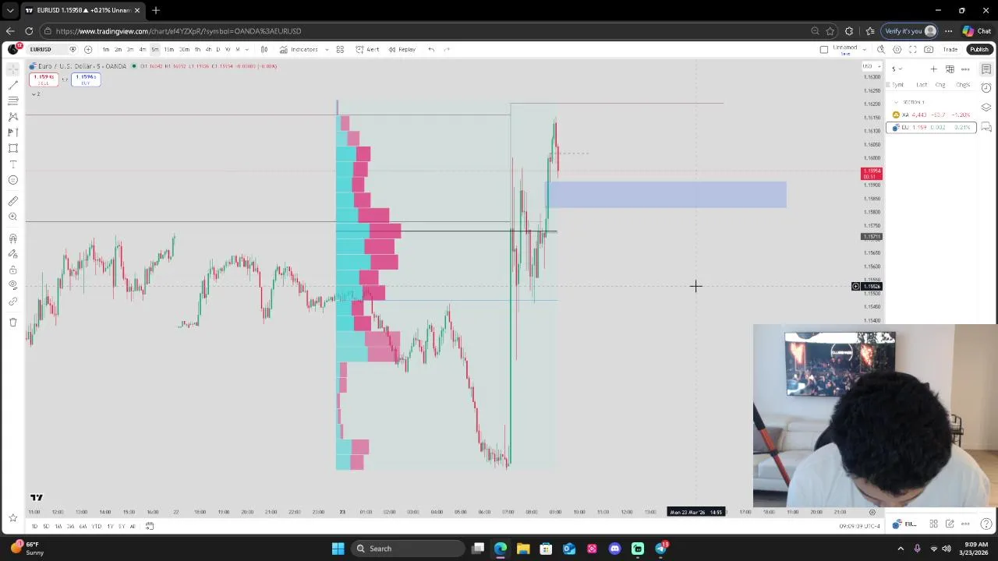
Task: Switch to the 1h timeframe
Action: tap(197, 49)
